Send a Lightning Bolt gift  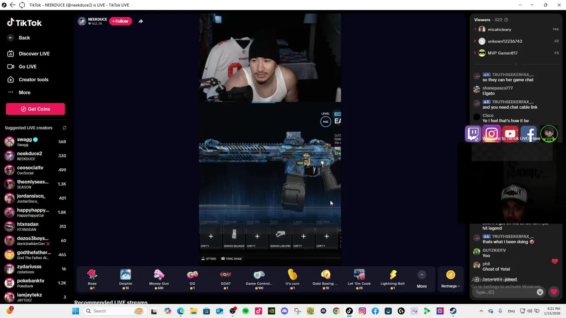tap(392, 280)
